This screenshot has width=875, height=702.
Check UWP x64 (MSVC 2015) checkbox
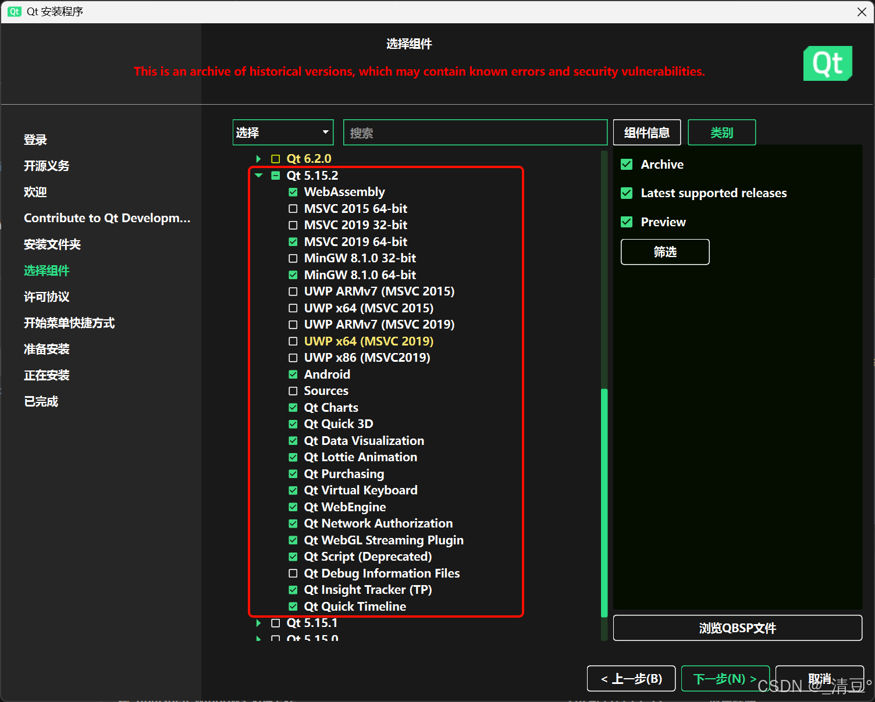(x=293, y=308)
